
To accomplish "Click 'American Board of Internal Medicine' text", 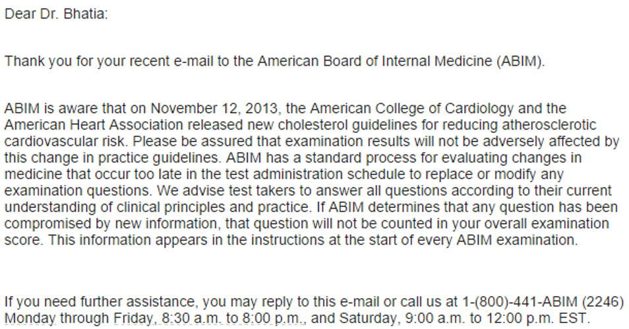I will (x=374, y=61).
